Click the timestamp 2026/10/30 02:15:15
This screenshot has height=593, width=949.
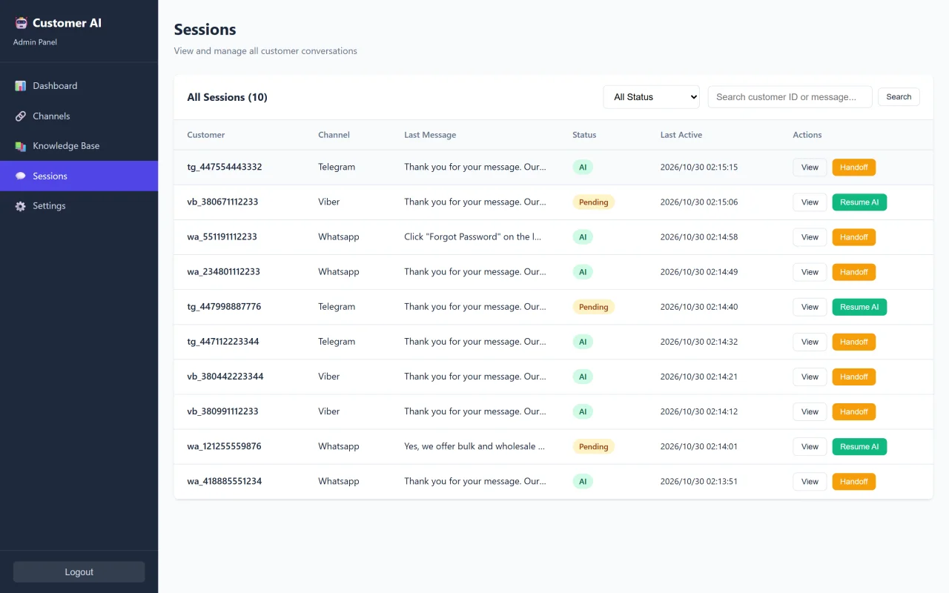pyautogui.click(x=699, y=168)
